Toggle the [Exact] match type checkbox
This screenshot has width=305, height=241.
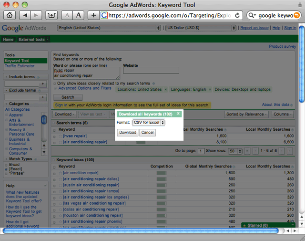point(6,169)
